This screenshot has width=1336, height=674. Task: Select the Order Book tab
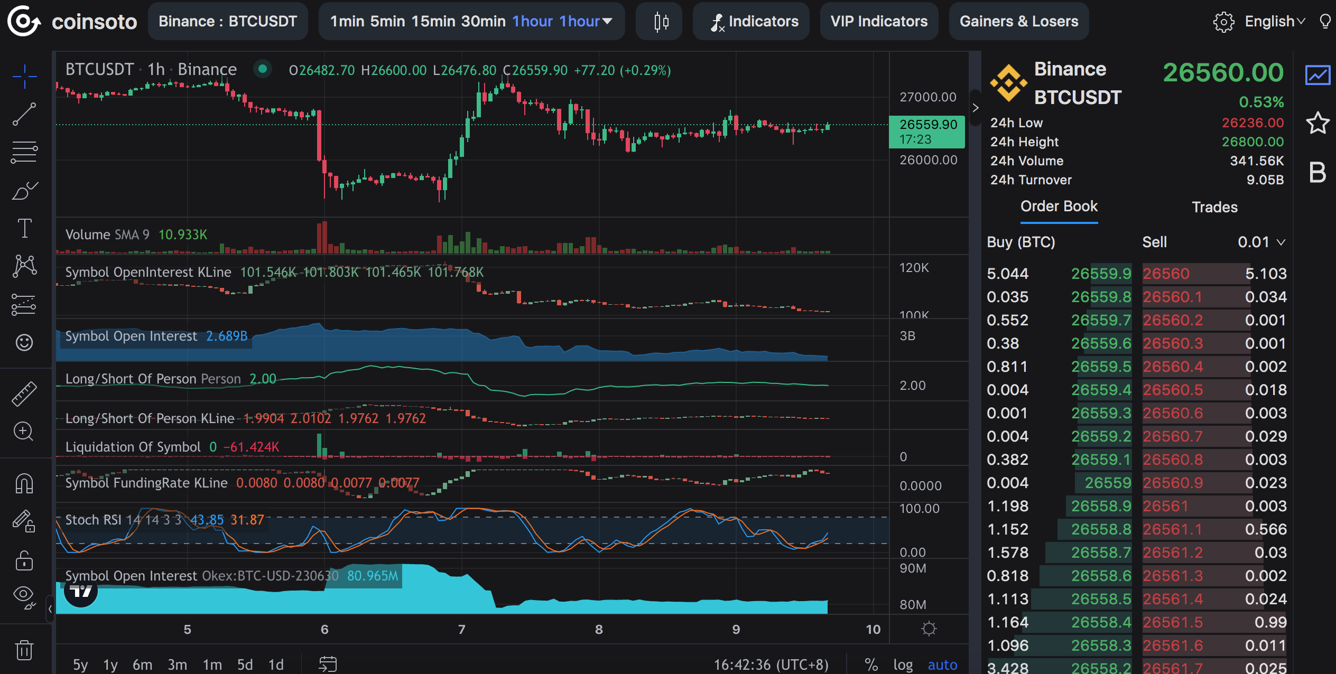pyautogui.click(x=1059, y=207)
